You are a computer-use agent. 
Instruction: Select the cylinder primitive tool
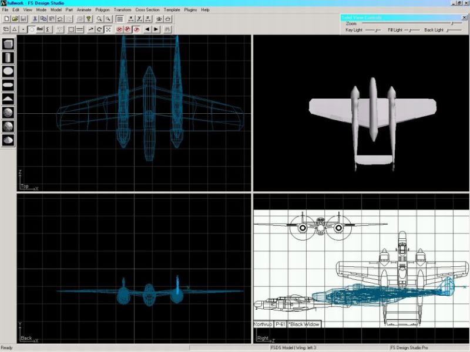point(8,57)
